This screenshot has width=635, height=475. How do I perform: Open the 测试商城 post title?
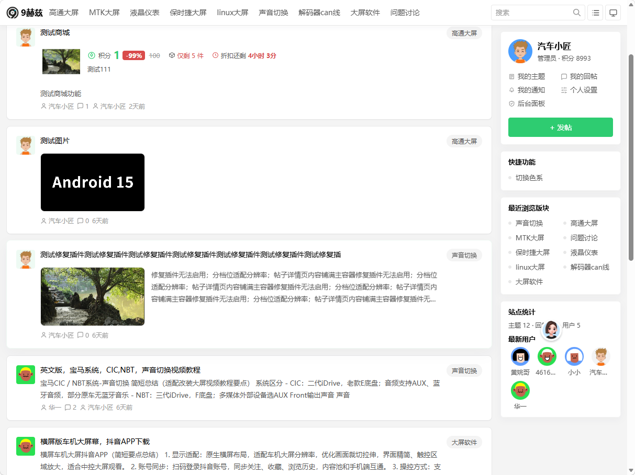click(55, 32)
